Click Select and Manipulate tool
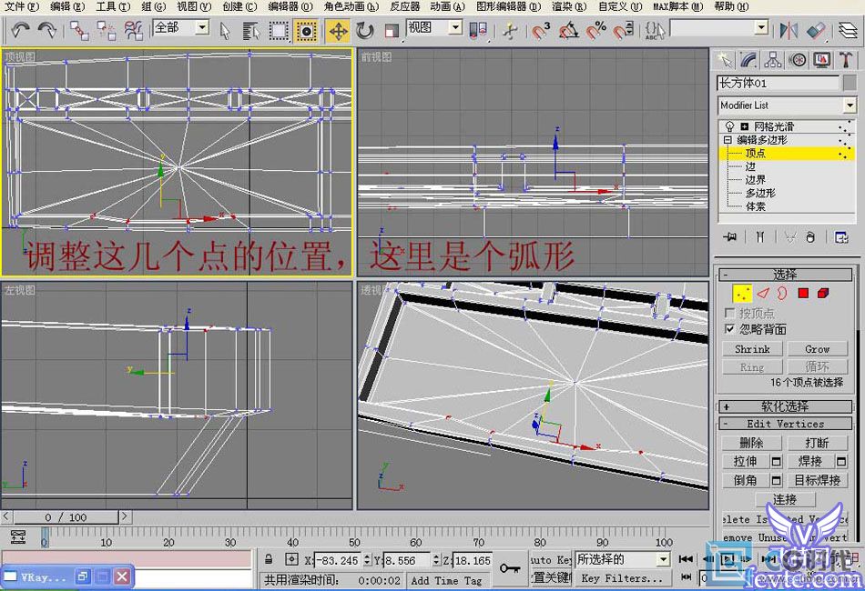Screen dimensions: 865x591 [510, 31]
